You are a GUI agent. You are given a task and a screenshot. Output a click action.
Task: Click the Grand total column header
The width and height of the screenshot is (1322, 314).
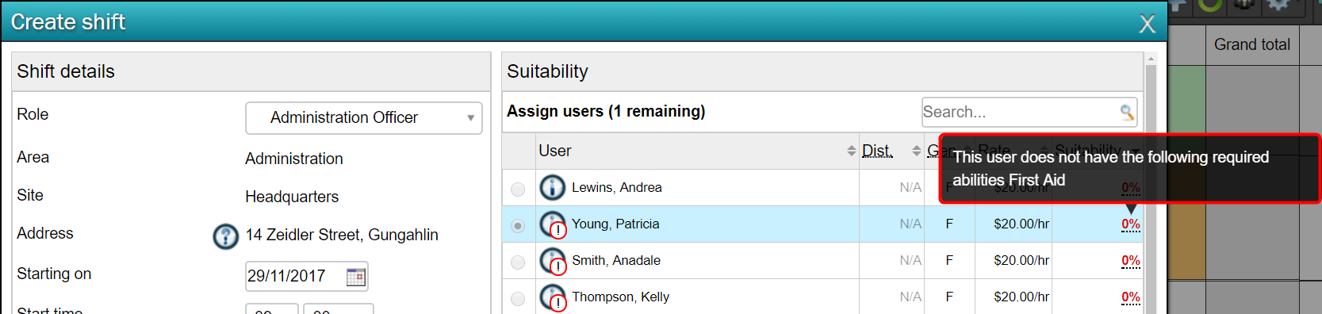(1252, 45)
